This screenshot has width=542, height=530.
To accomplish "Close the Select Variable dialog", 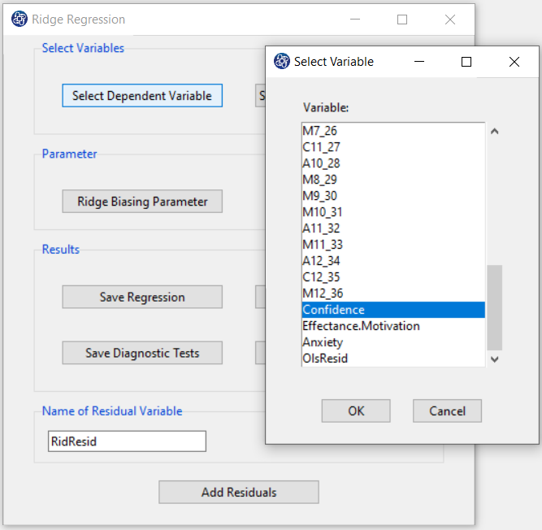I will 514,62.
